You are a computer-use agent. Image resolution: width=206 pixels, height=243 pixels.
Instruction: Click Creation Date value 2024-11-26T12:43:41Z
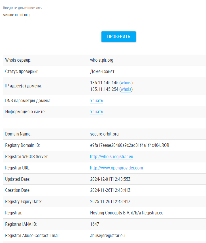tap(111, 190)
